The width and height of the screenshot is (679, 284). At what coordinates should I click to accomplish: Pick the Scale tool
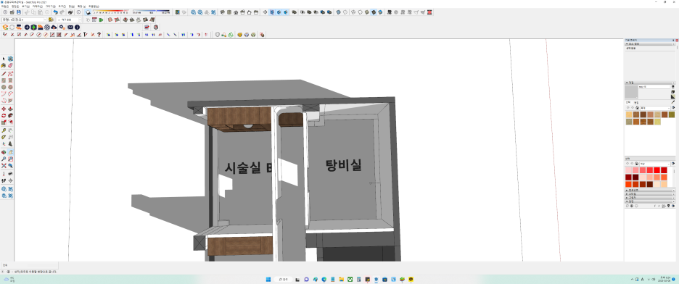[x=4, y=122]
